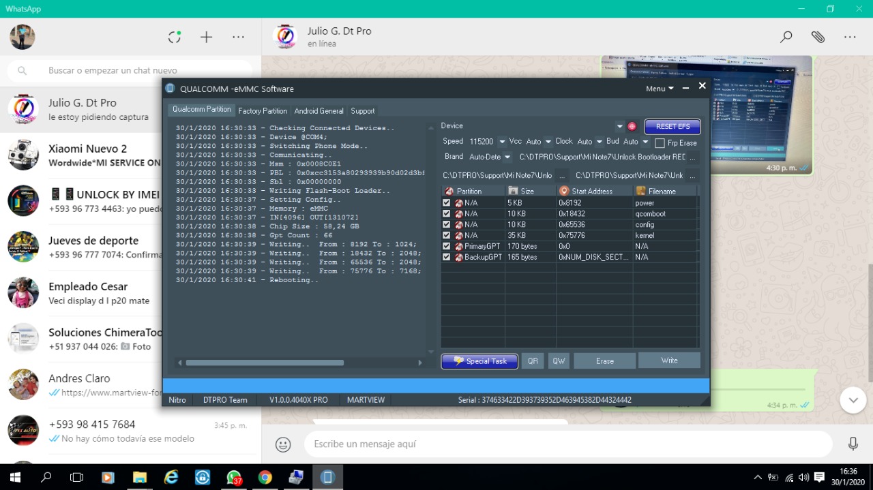Switch to the Factory Partition tab
The image size is (873, 490).
point(263,110)
